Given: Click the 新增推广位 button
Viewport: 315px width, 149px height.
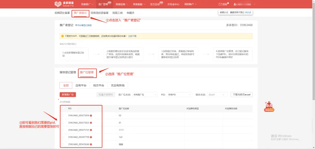Looking at the screenshot, I should [x=68, y=95].
